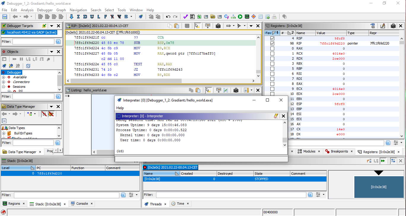This screenshot has width=406, height=216.
Task: Expand the Available node in Objects tree
Action: tap(4, 77)
